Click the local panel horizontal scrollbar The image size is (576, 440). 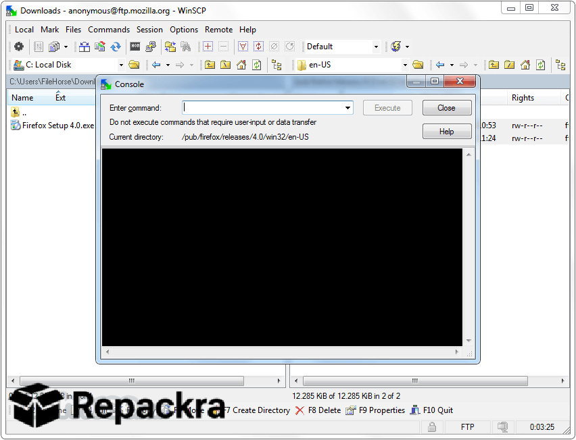point(132,381)
